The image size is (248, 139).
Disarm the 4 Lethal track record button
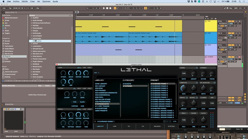tap(240, 57)
